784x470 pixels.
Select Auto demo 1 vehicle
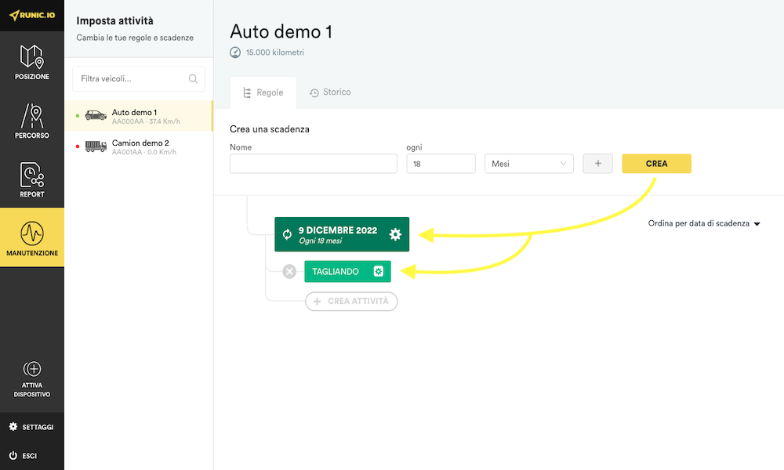[139, 116]
